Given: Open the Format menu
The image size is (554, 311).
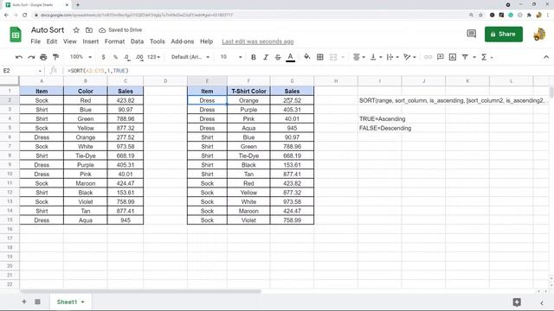Looking at the screenshot, I should (x=115, y=41).
